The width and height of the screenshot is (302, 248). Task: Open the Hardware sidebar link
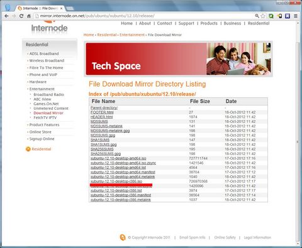click(x=38, y=82)
